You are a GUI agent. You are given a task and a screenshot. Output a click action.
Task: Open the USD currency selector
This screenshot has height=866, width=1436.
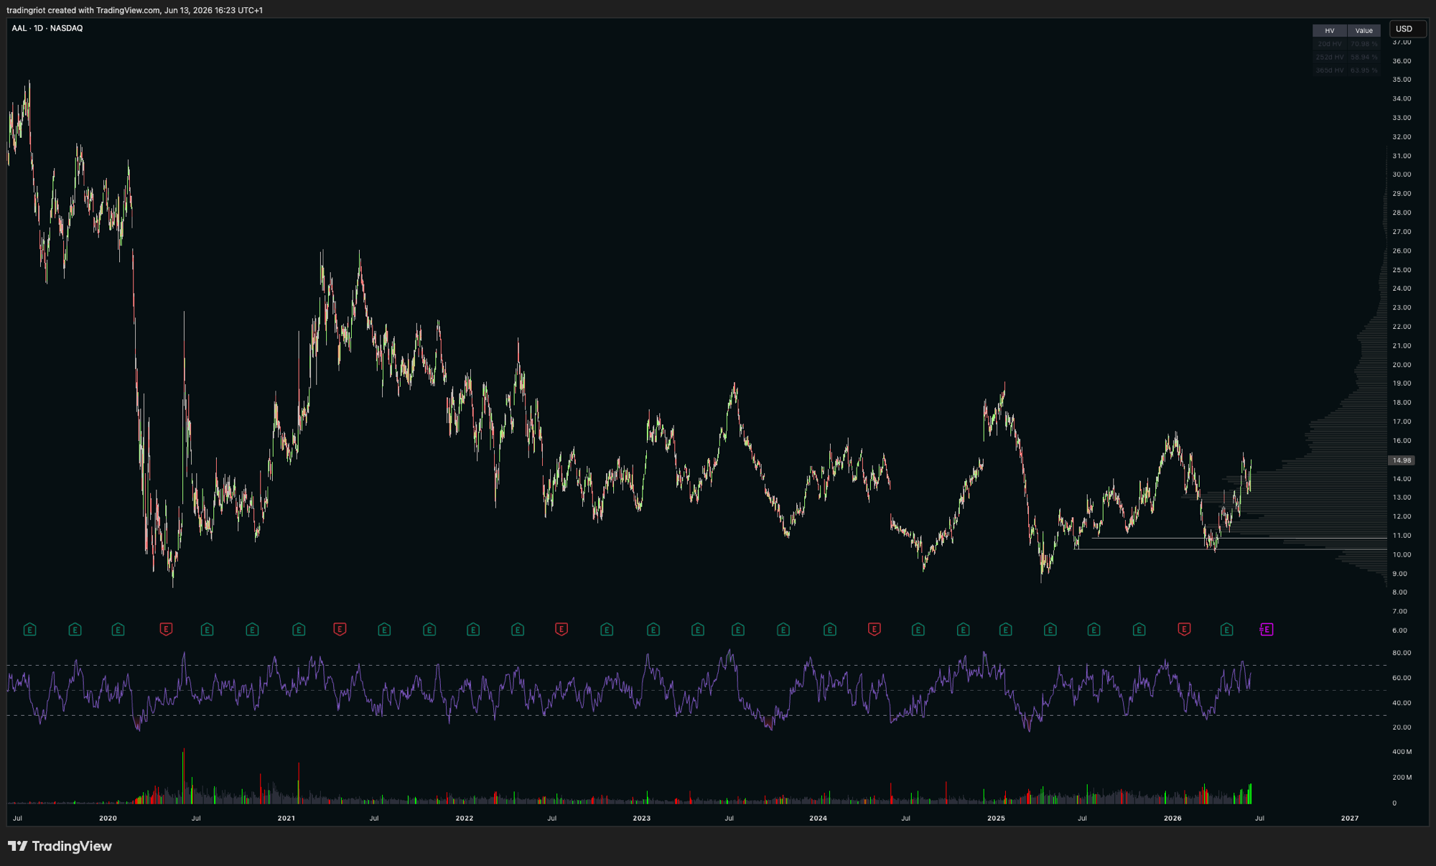1407,29
